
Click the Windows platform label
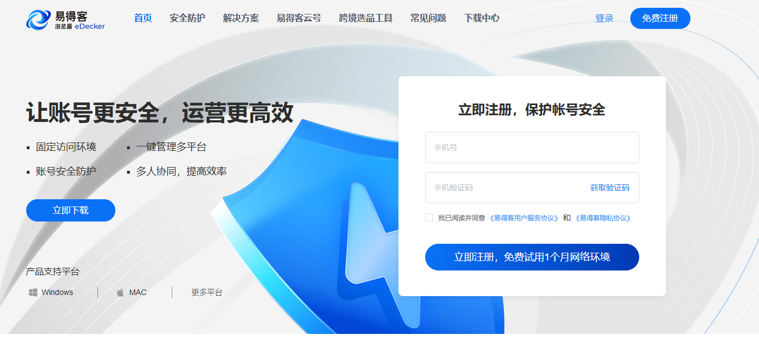click(57, 292)
